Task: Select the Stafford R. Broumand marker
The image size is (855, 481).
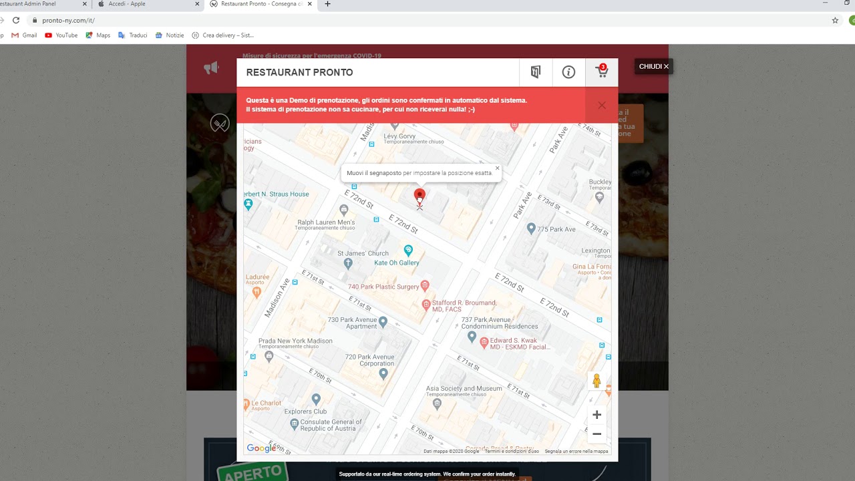Action: click(426, 305)
